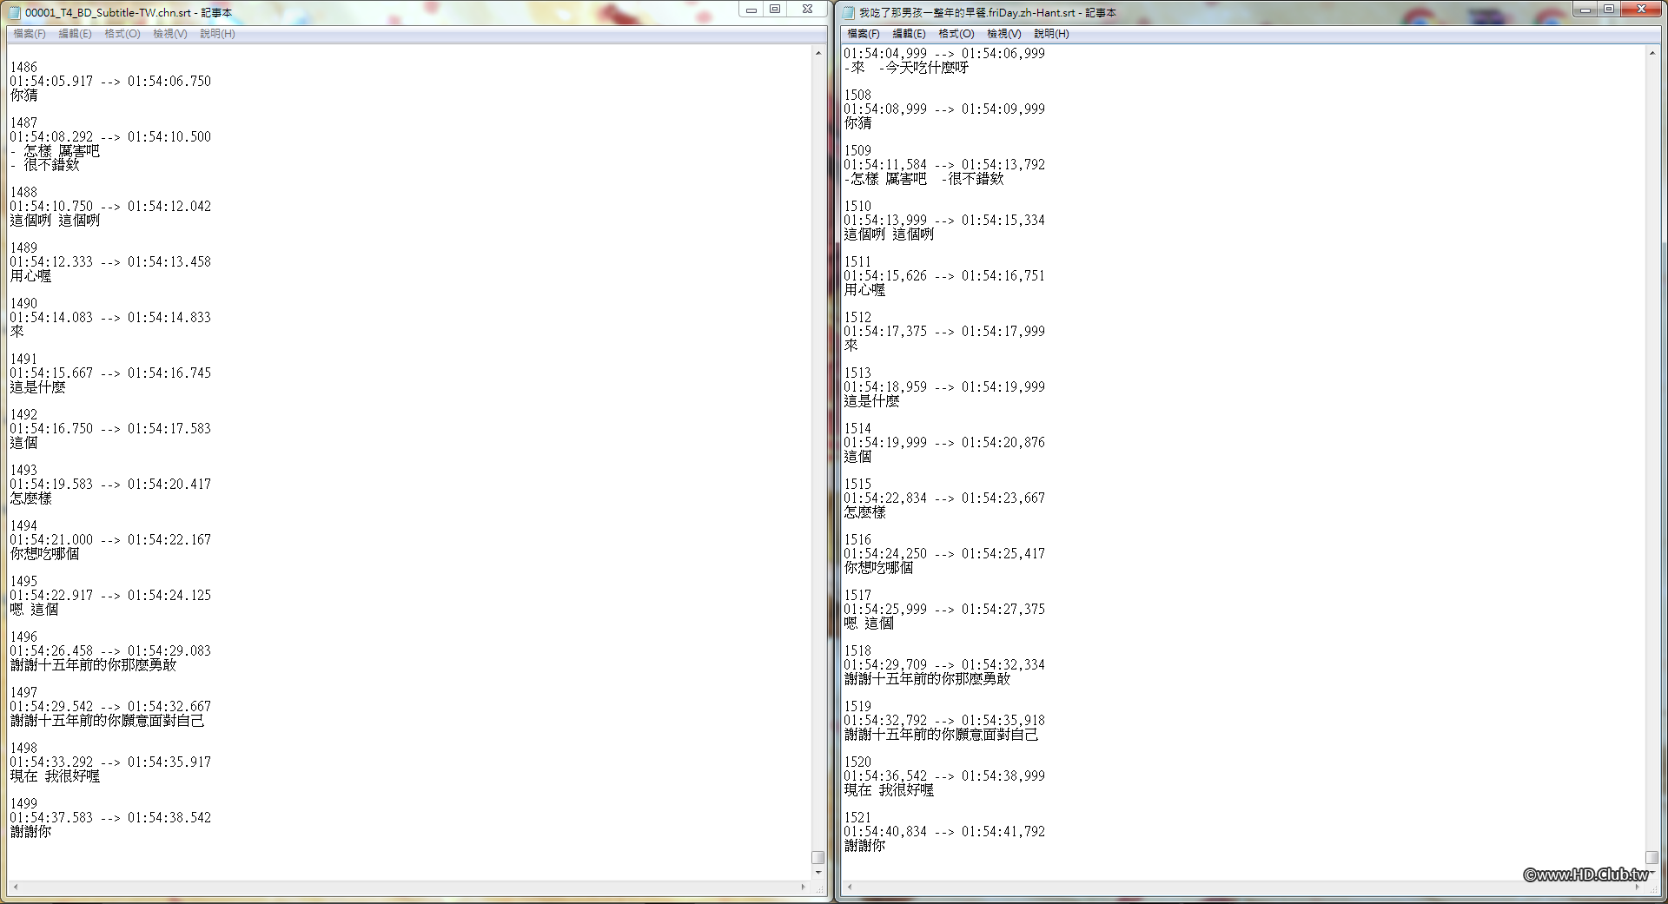The height and width of the screenshot is (904, 1668).
Task: Click 謝謝十五年前的你那麼勇敢 in friDay.zh-Hant window
Action: pos(927,678)
